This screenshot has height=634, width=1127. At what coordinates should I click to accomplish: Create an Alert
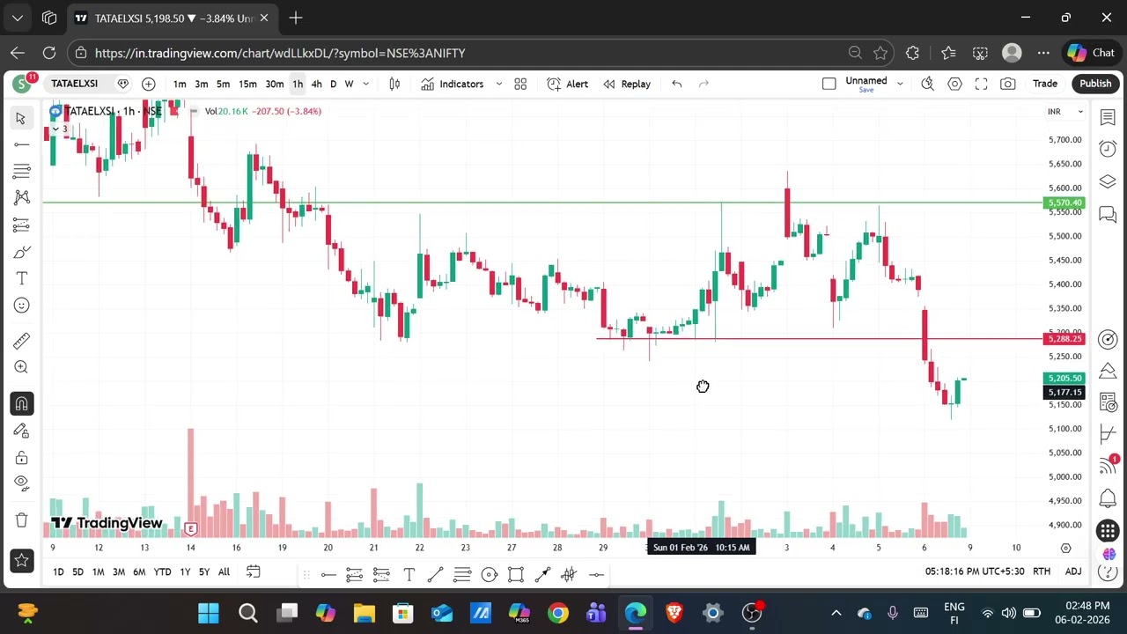click(x=568, y=84)
